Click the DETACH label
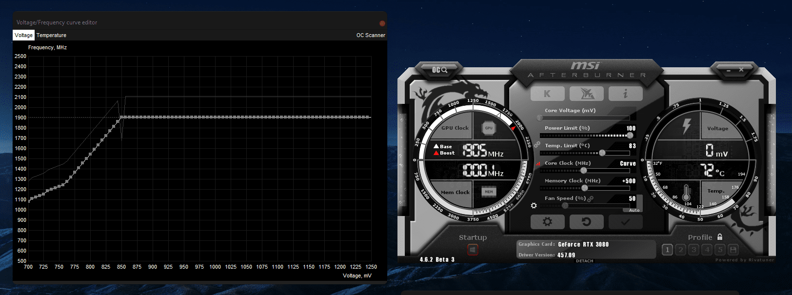This screenshot has width=792, height=295. [584, 261]
